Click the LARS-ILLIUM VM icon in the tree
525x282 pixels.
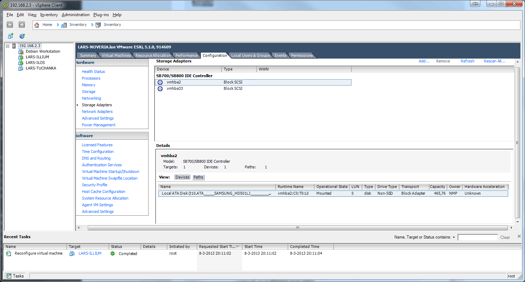pos(20,57)
